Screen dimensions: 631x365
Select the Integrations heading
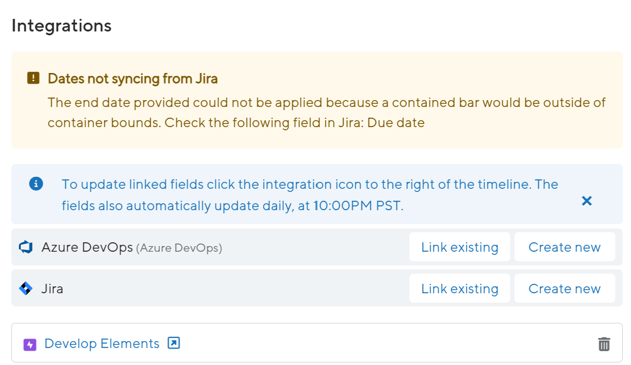click(x=60, y=25)
